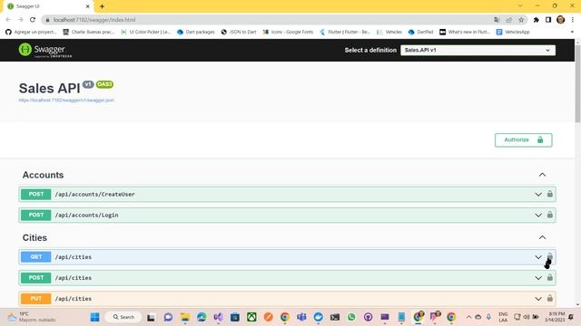Open the Task View taskbar icon
This screenshot has height=326, width=581.
(151, 317)
